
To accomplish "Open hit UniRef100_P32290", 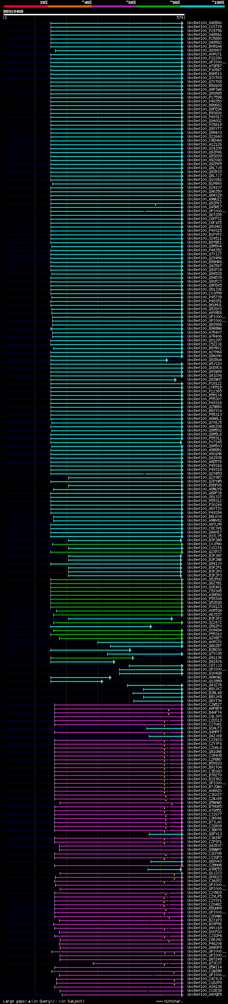I will coord(204,58).
